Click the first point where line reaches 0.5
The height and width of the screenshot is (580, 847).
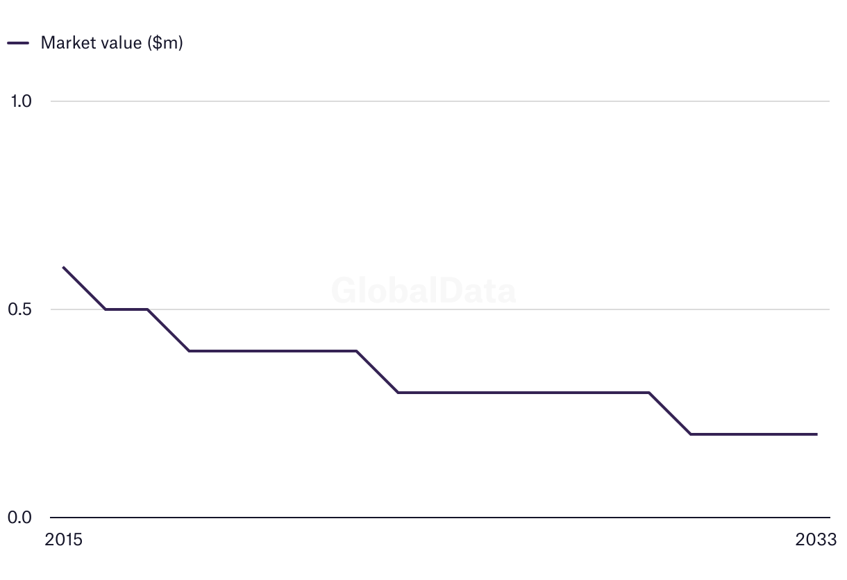[105, 309]
